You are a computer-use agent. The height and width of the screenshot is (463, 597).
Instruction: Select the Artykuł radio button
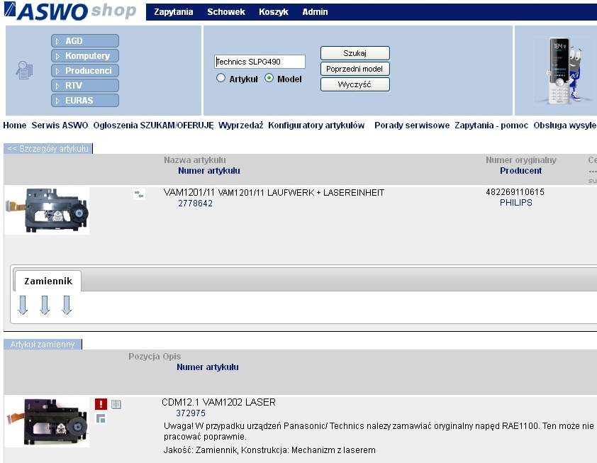pyautogui.click(x=221, y=78)
